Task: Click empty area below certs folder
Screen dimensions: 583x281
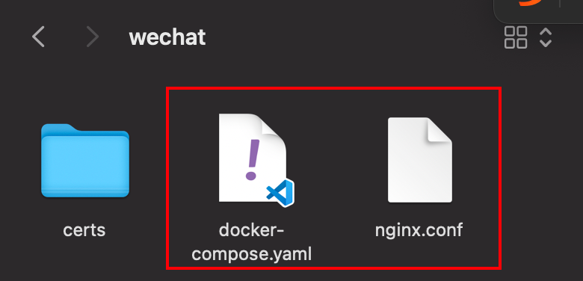Action: click(x=84, y=260)
